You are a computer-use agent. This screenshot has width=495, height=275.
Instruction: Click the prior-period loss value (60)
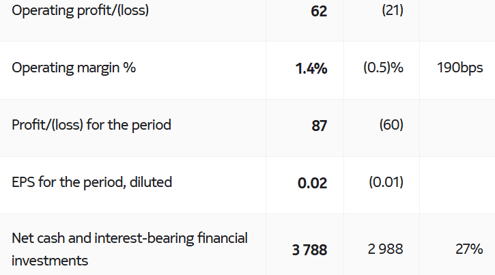tap(391, 125)
